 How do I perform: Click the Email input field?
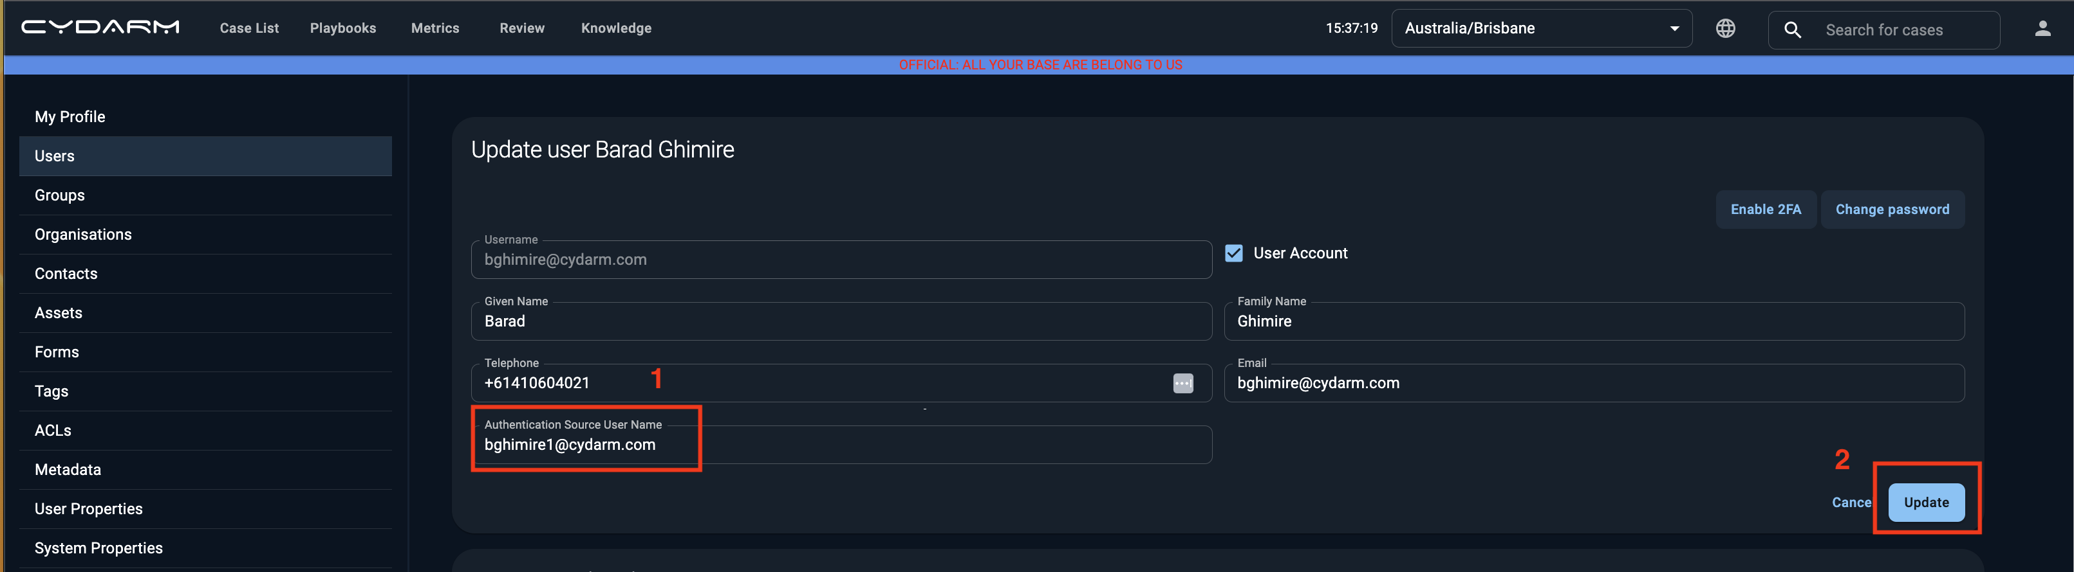click(x=1594, y=383)
